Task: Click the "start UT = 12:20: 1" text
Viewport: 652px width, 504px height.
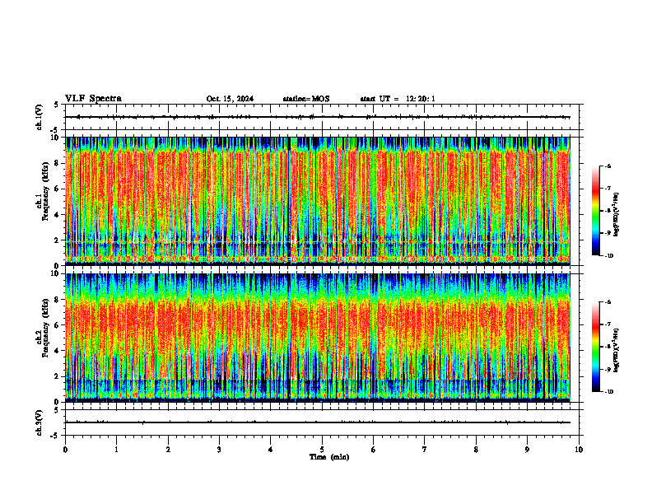Action: 398,99
